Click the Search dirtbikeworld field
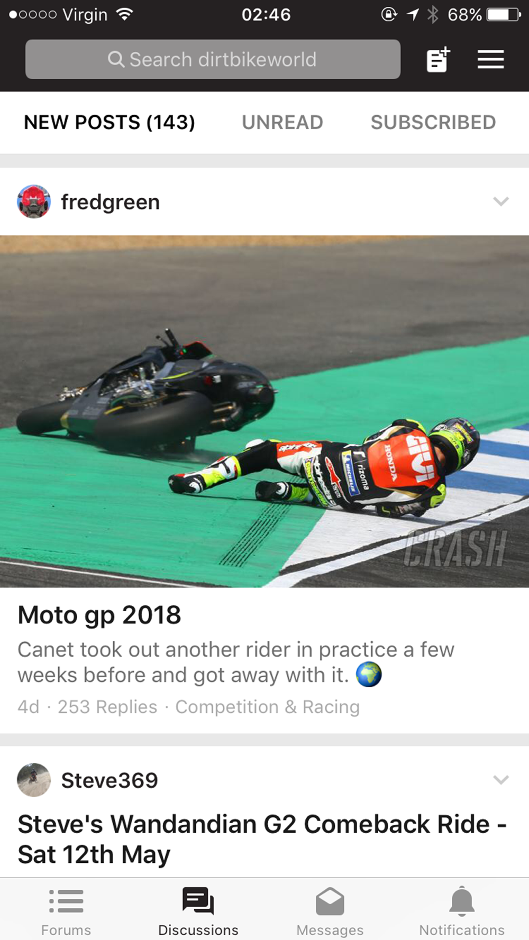This screenshot has width=529, height=940. [213, 59]
